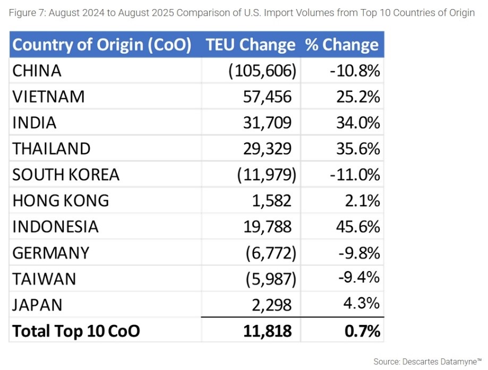Image resolution: width=488 pixels, height=370 pixels.
Task: Click the "Source: Descartes Datamyne" attribution text
Action: click(x=427, y=361)
